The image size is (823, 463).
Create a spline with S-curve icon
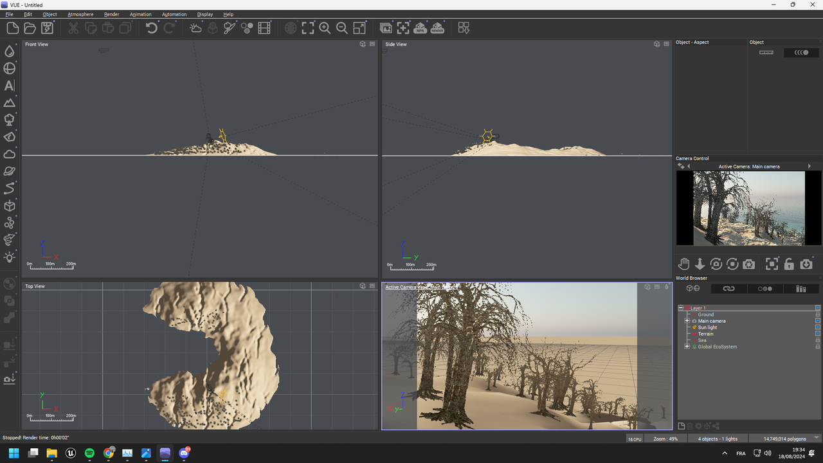(10, 188)
